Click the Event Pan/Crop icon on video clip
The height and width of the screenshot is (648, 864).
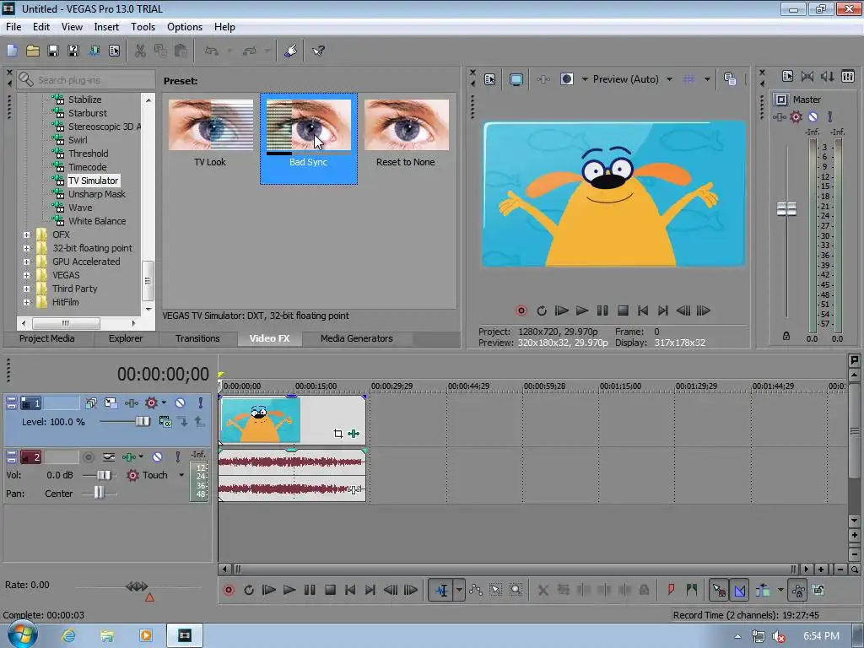337,434
